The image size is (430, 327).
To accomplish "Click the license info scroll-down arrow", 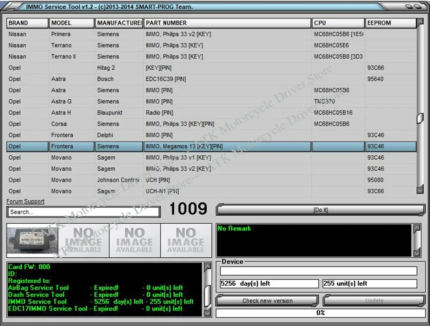I will 208,312.
